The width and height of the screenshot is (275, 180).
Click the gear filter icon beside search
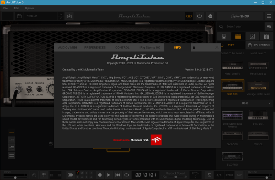[269, 26]
